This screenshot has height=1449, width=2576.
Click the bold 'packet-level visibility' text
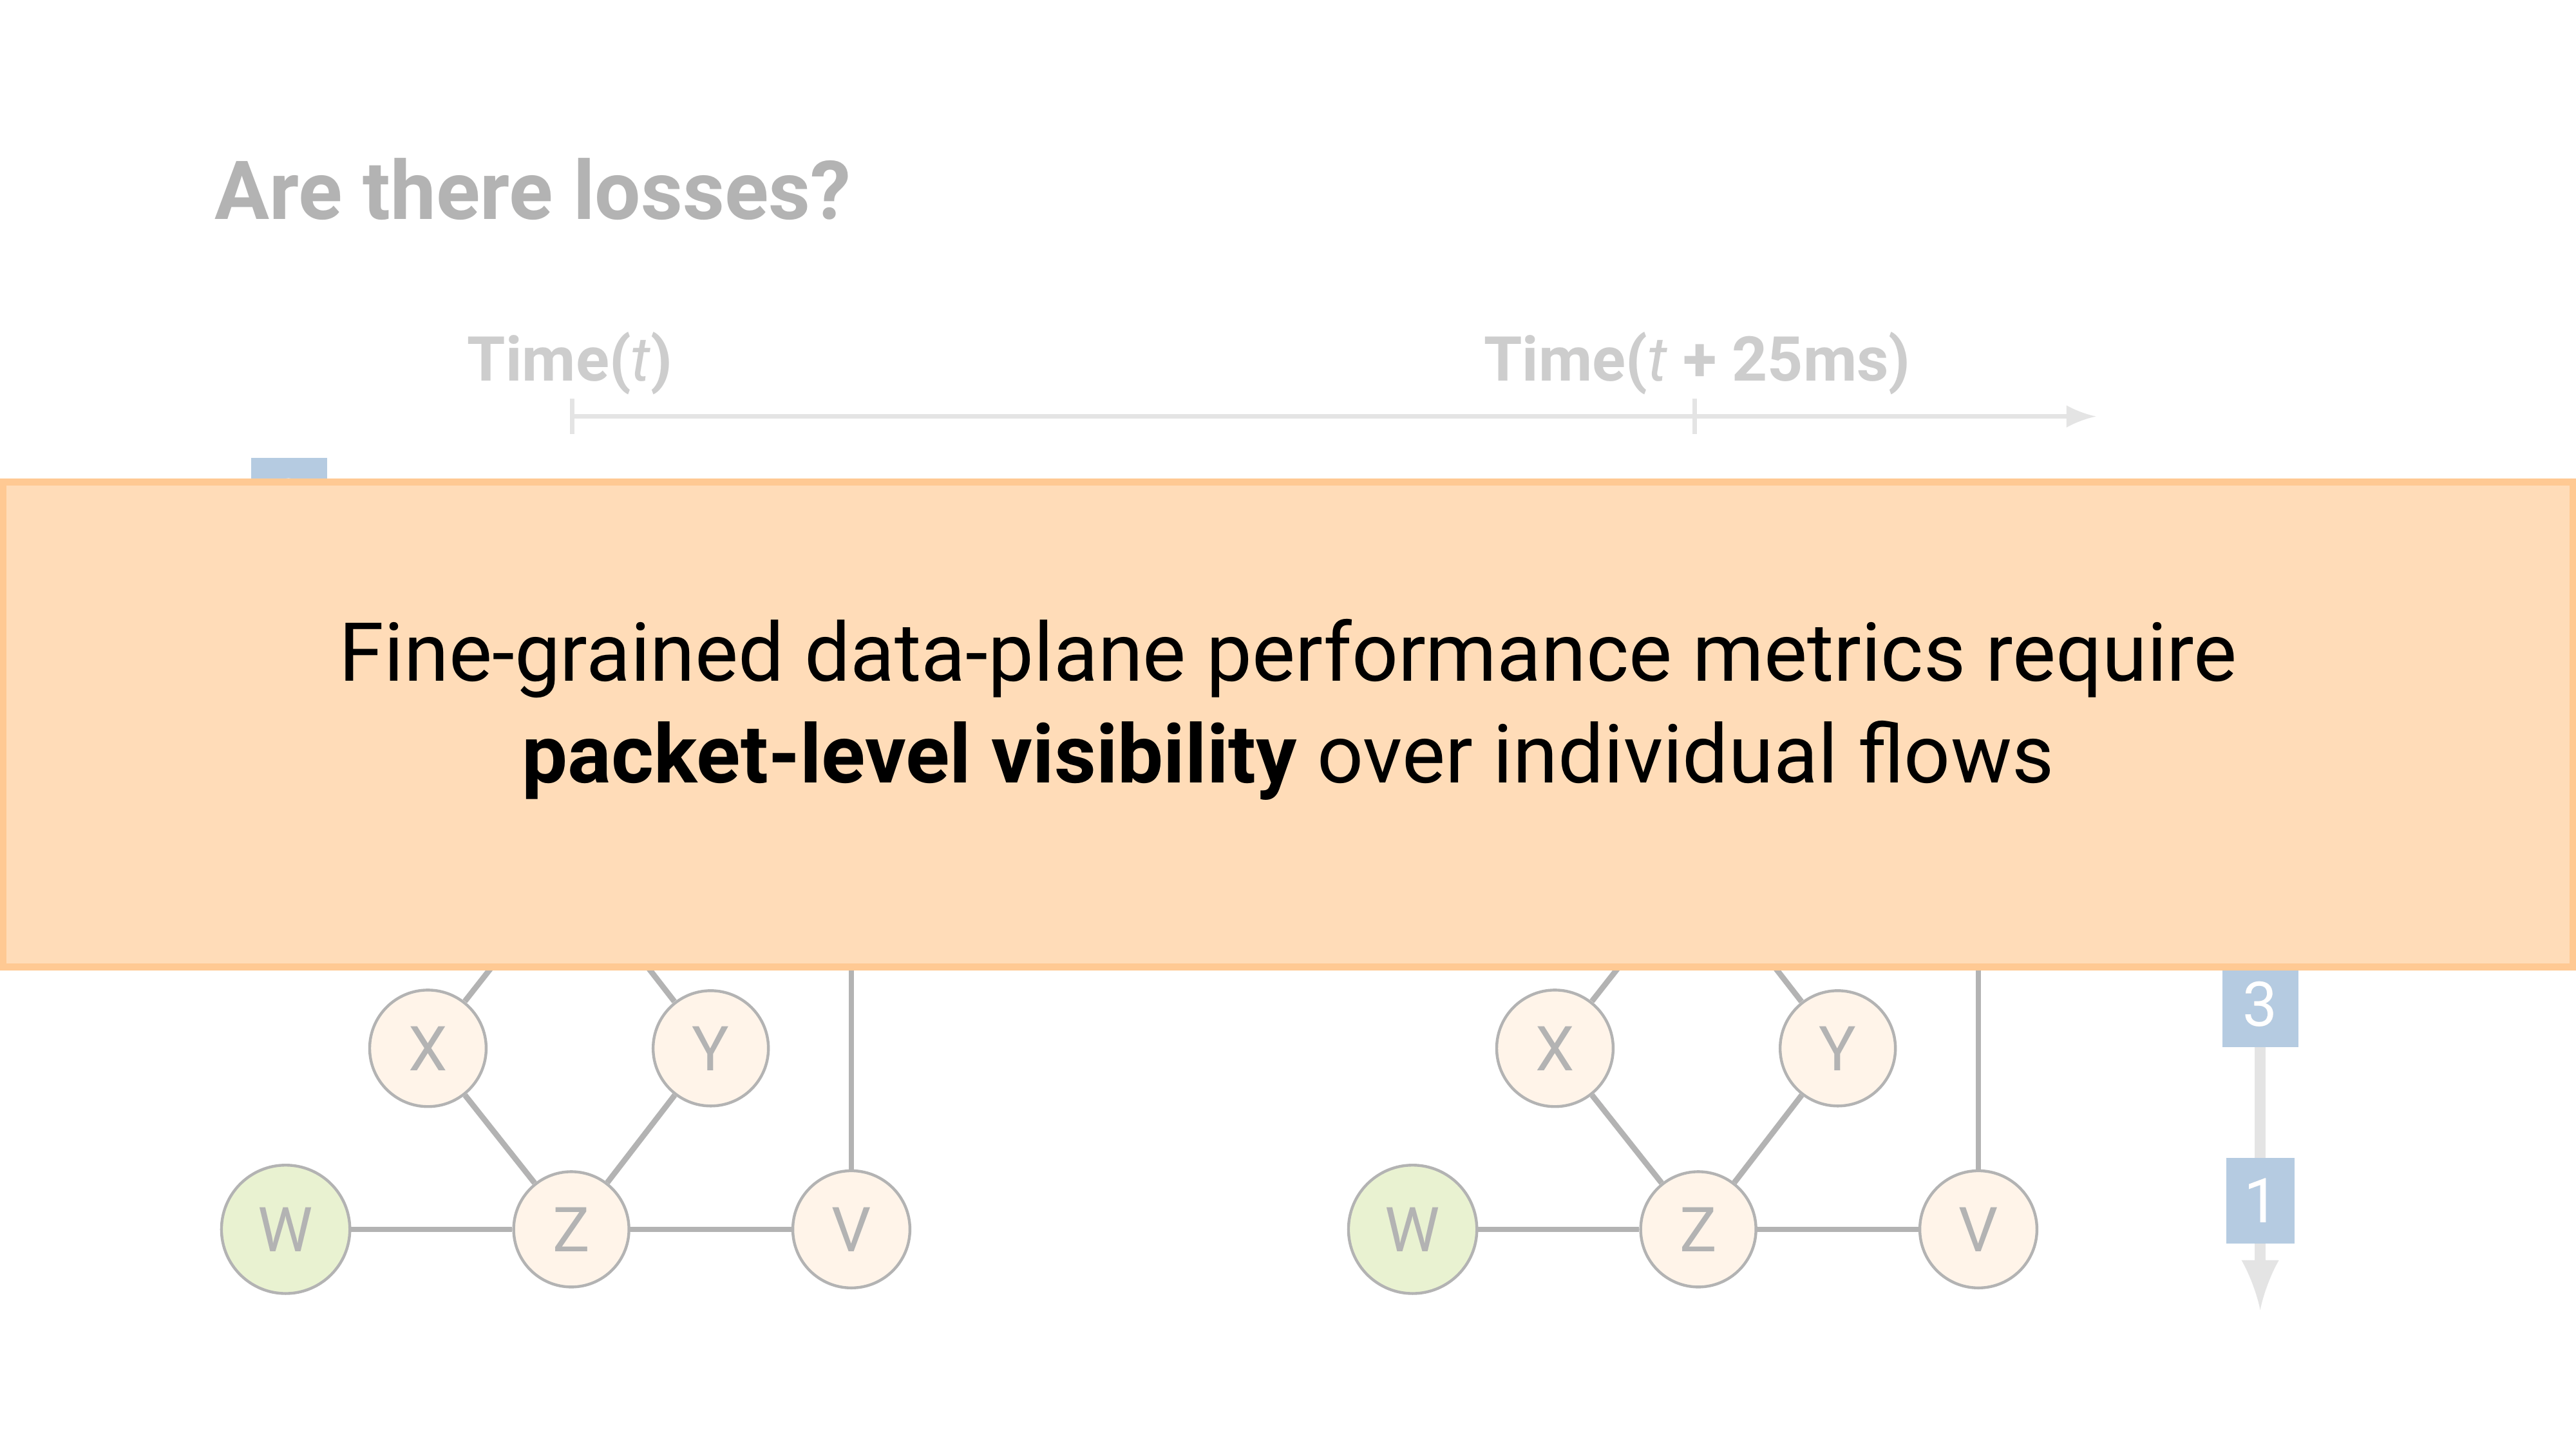[909, 755]
